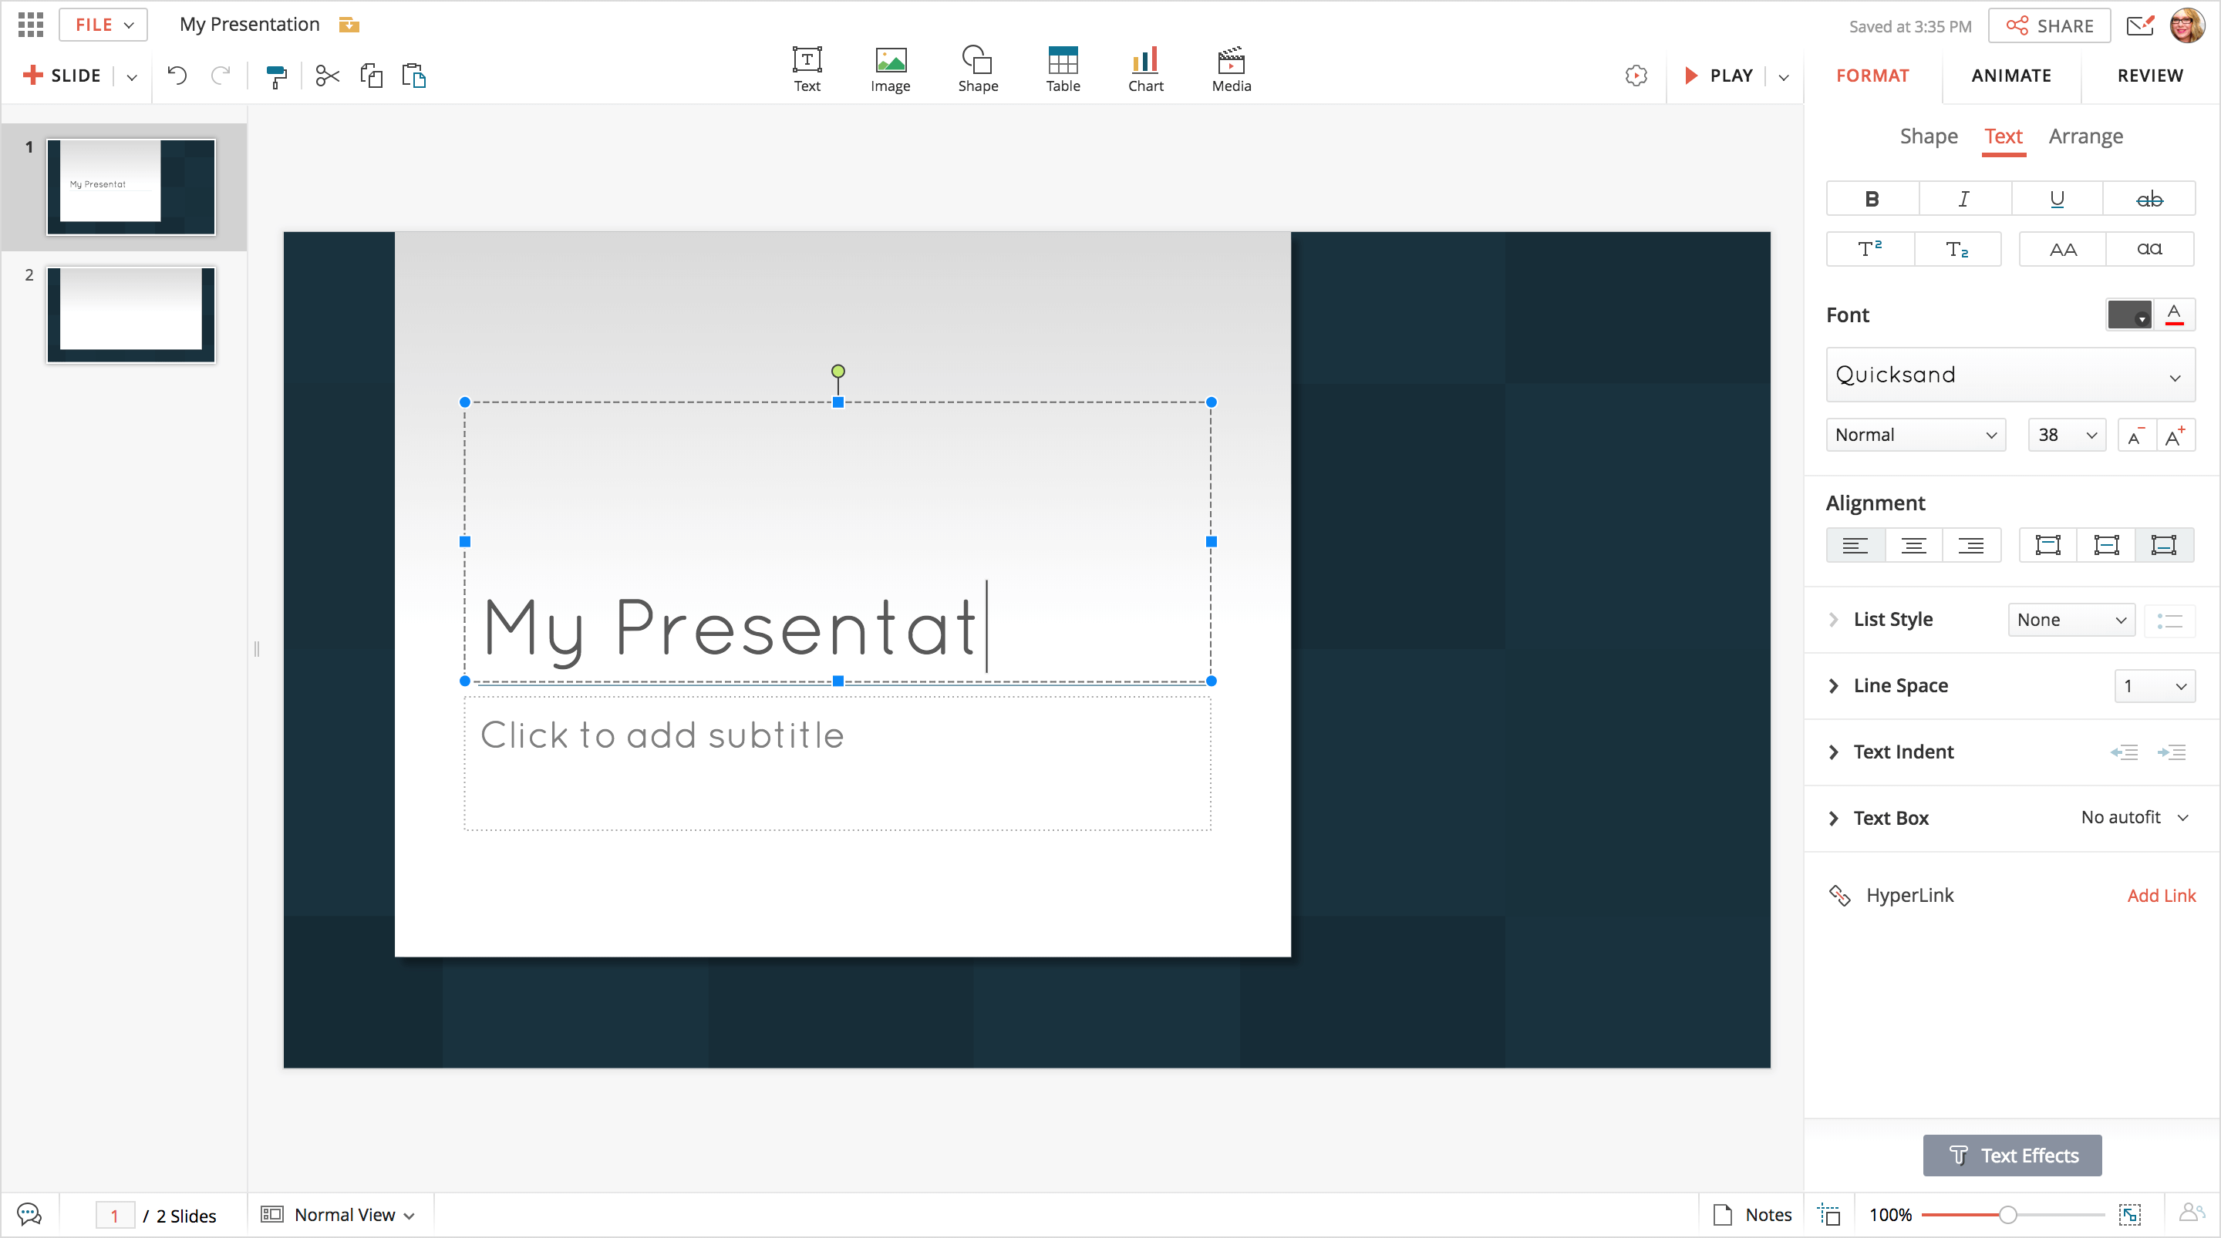Viewport: 2221px width, 1238px height.
Task: Click the increase text indent icon
Action: [x=2171, y=752]
